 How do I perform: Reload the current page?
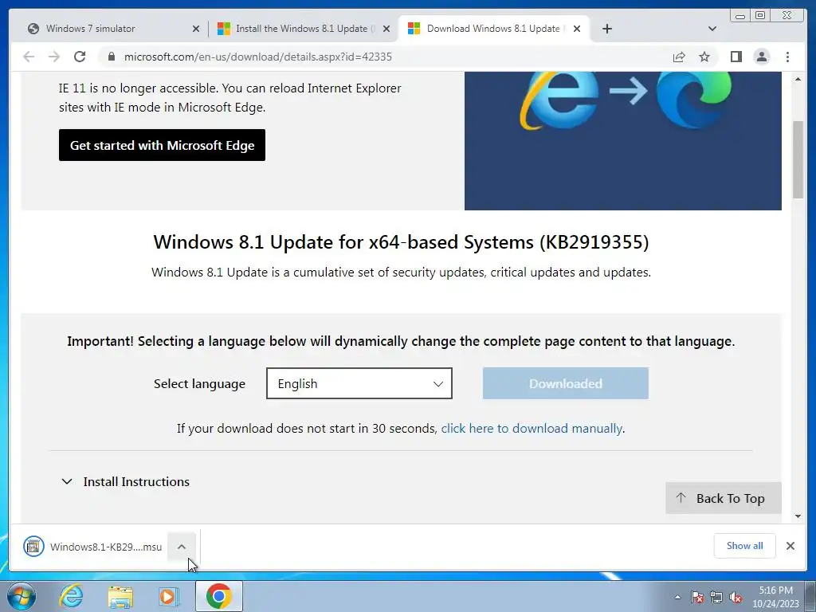pos(80,57)
